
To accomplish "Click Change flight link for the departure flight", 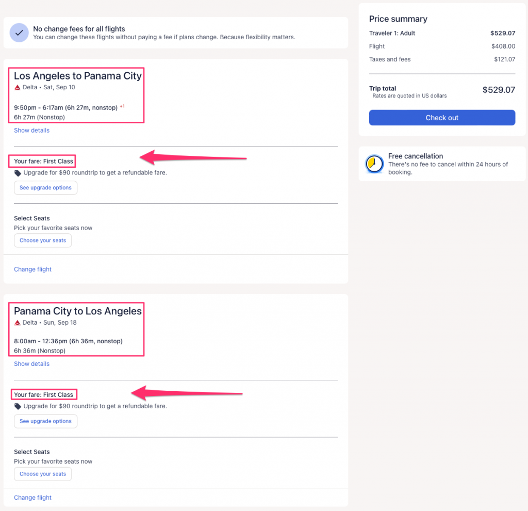I will click(x=32, y=269).
